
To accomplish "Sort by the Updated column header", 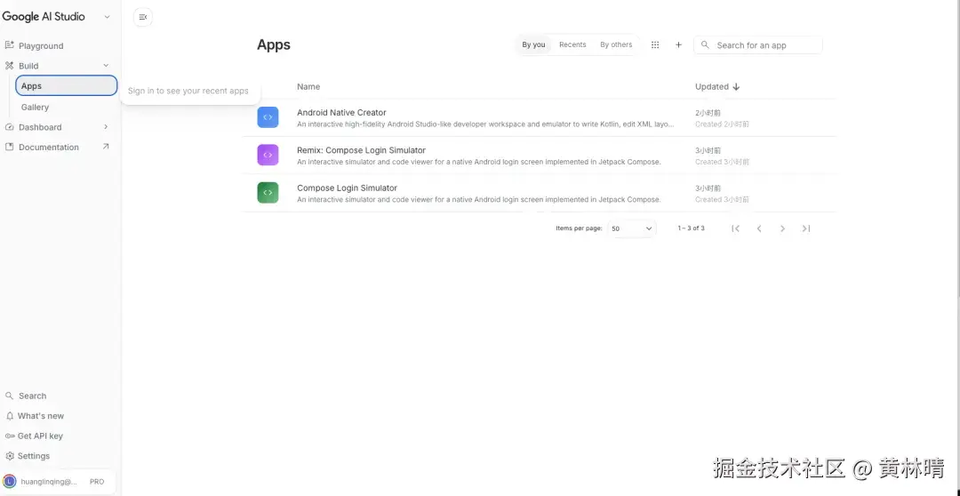I will click(x=711, y=86).
